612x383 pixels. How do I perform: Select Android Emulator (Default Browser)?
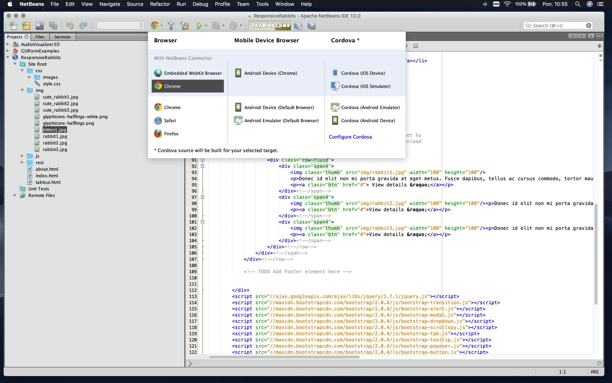pos(276,120)
